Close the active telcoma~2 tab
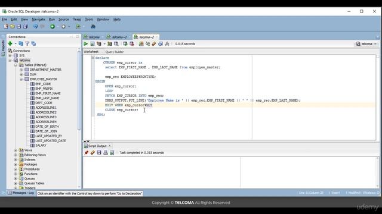382x214 pixels. coord(157,37)
